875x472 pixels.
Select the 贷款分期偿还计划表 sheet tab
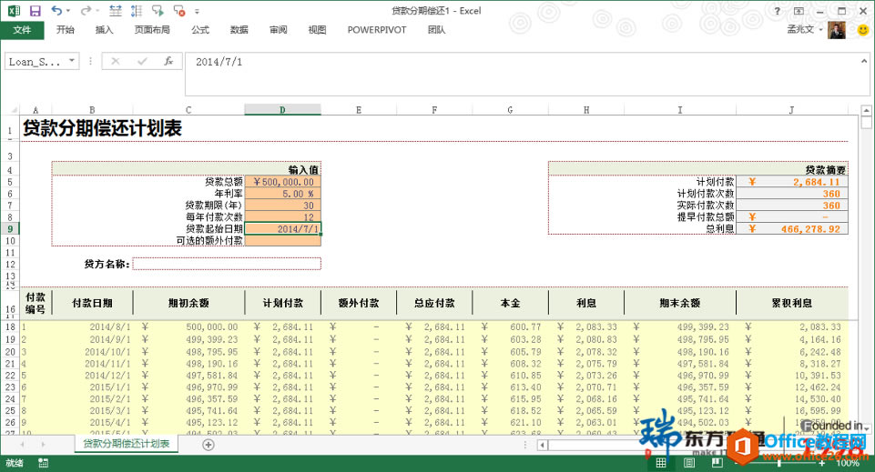[x=126, y=444]
